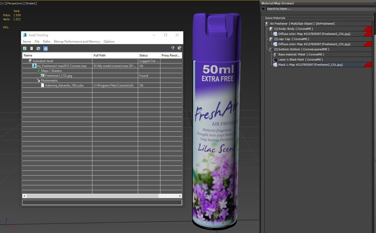Image resolution: width=376 pixels, height=233 pixels.
Task: Click the body material sphere icon
Action: (x=271, y=29)
